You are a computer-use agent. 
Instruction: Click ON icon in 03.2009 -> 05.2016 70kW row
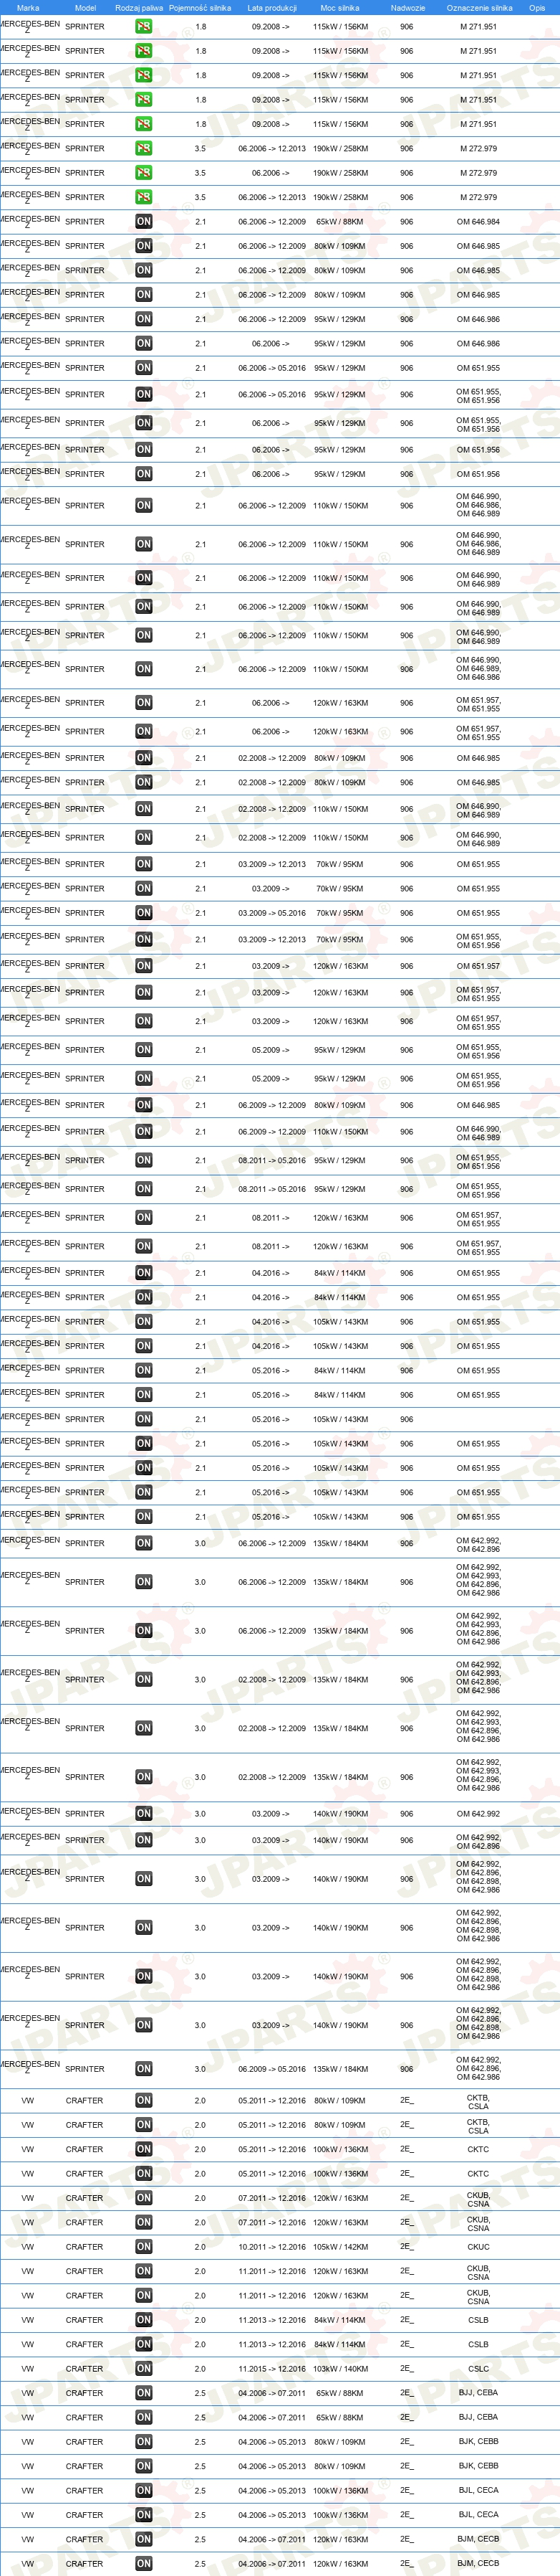pos(144,913)
